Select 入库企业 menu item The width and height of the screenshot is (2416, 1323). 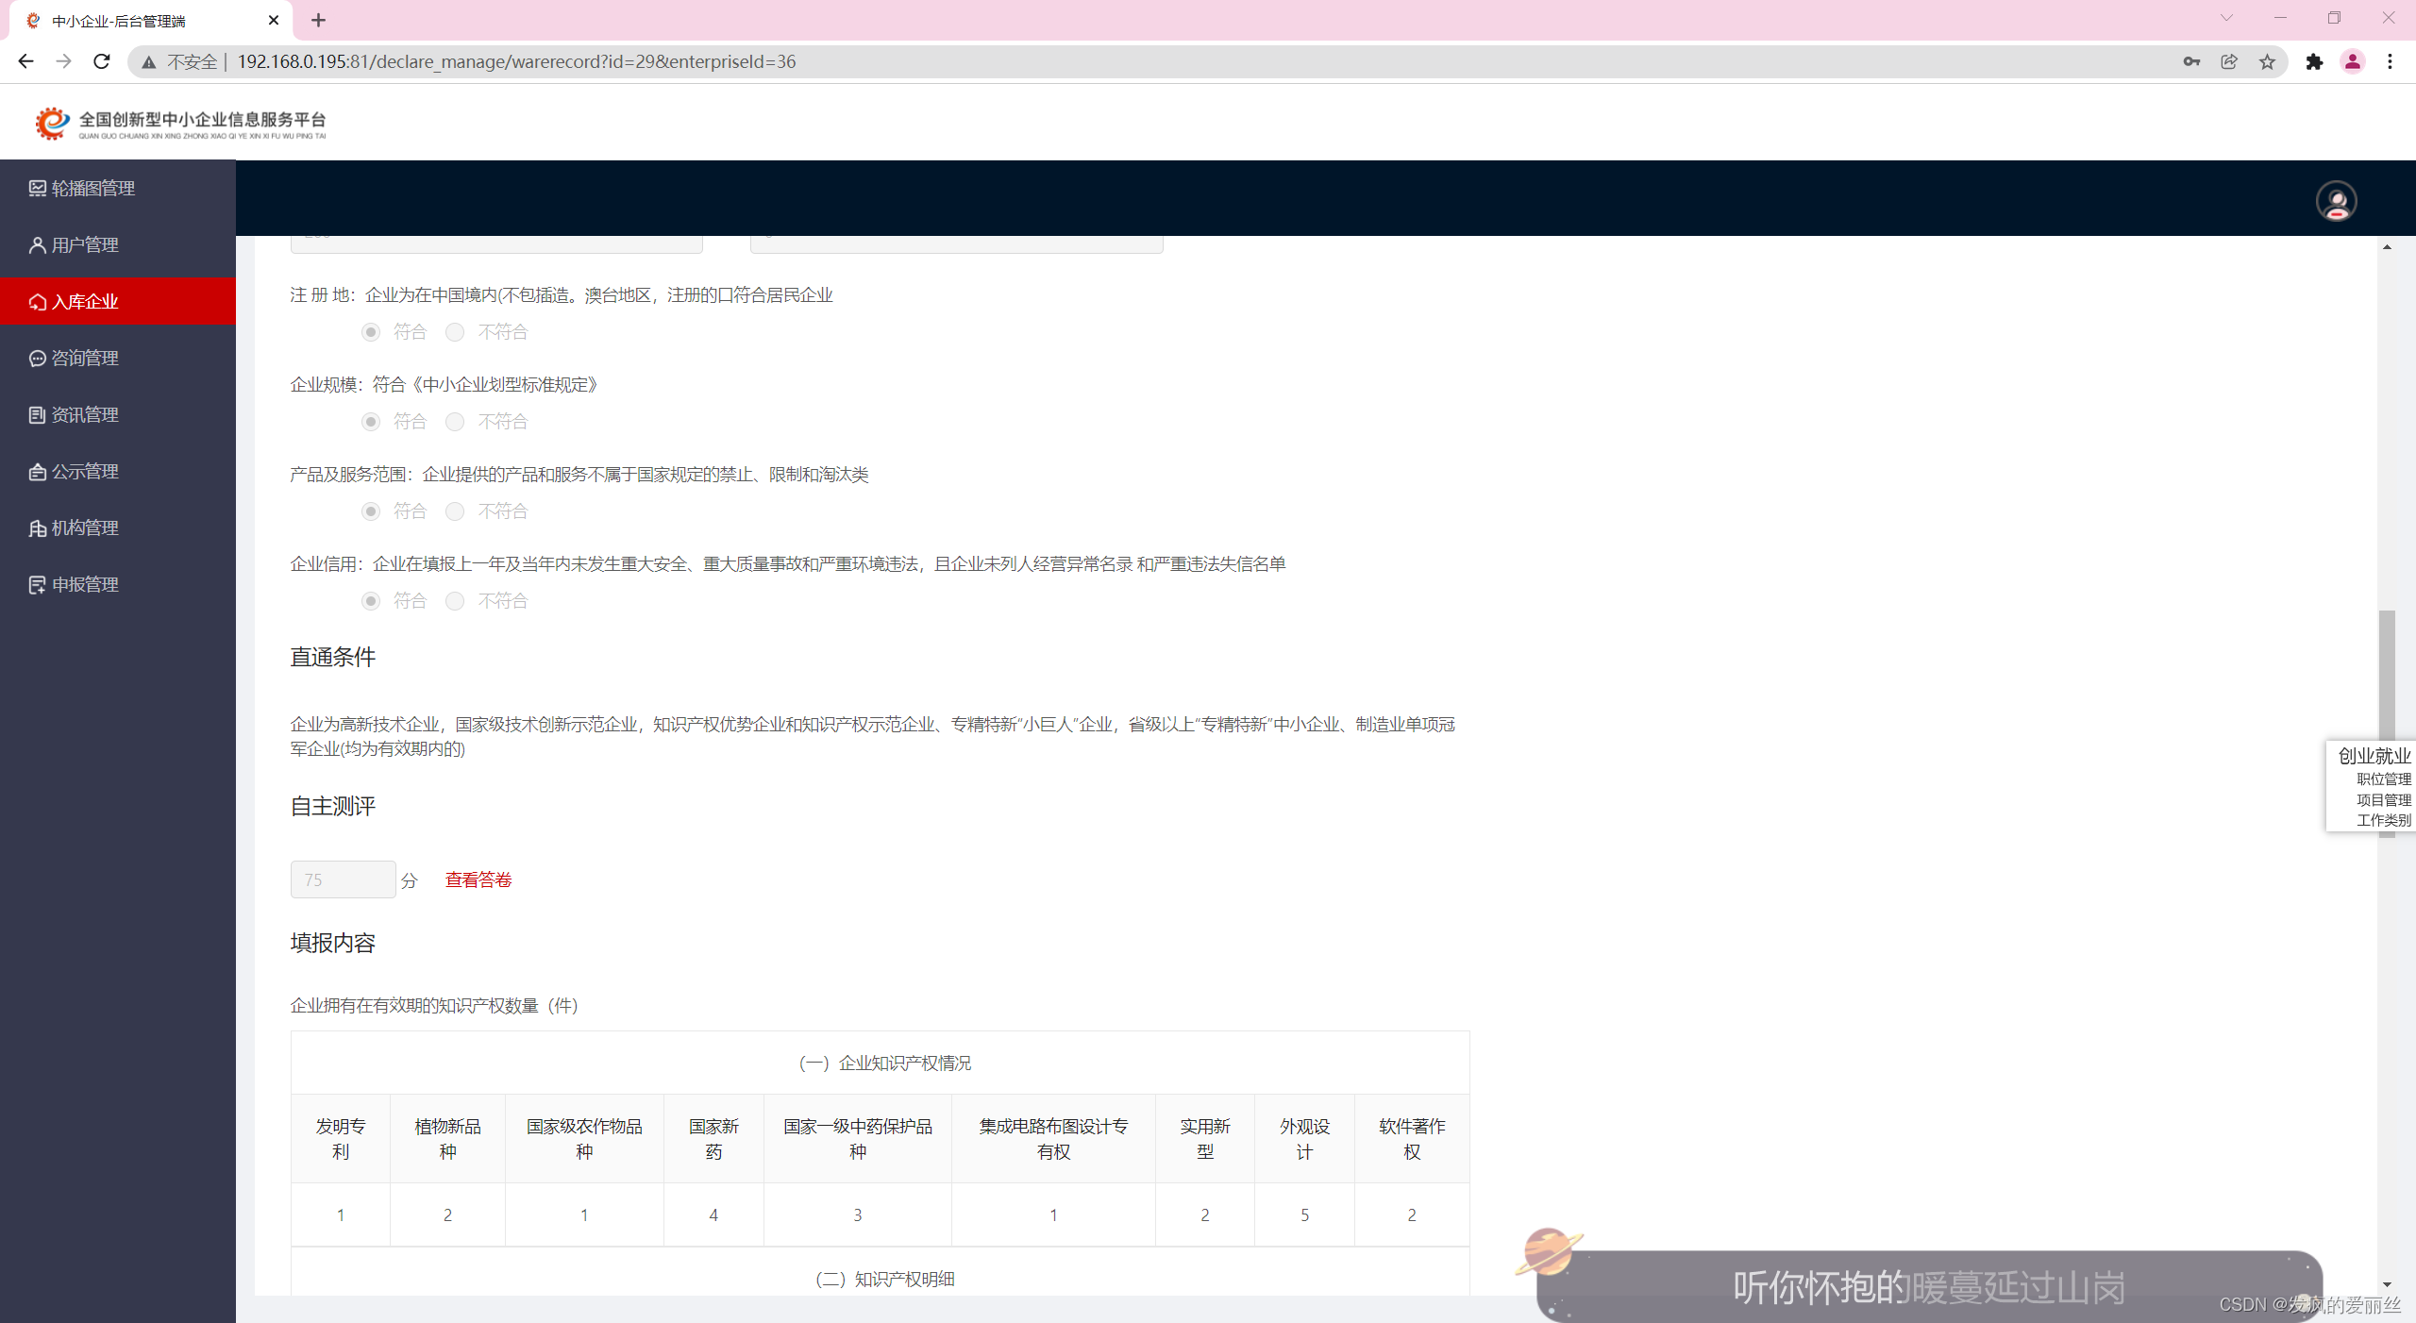(85, 302)
